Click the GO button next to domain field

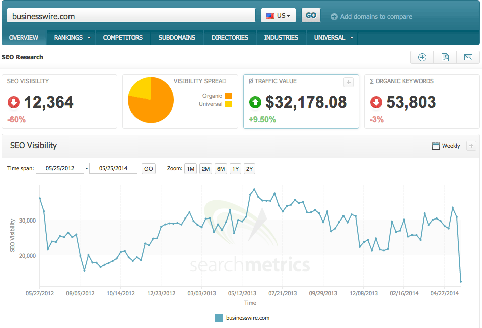tap(311, 16)
